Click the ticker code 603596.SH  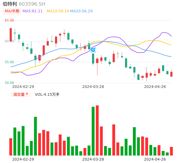point(32,4)
